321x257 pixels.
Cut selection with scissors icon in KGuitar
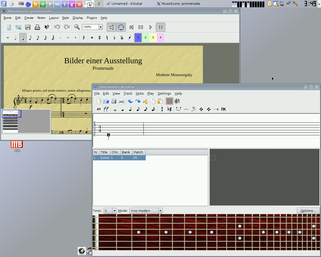145,101
